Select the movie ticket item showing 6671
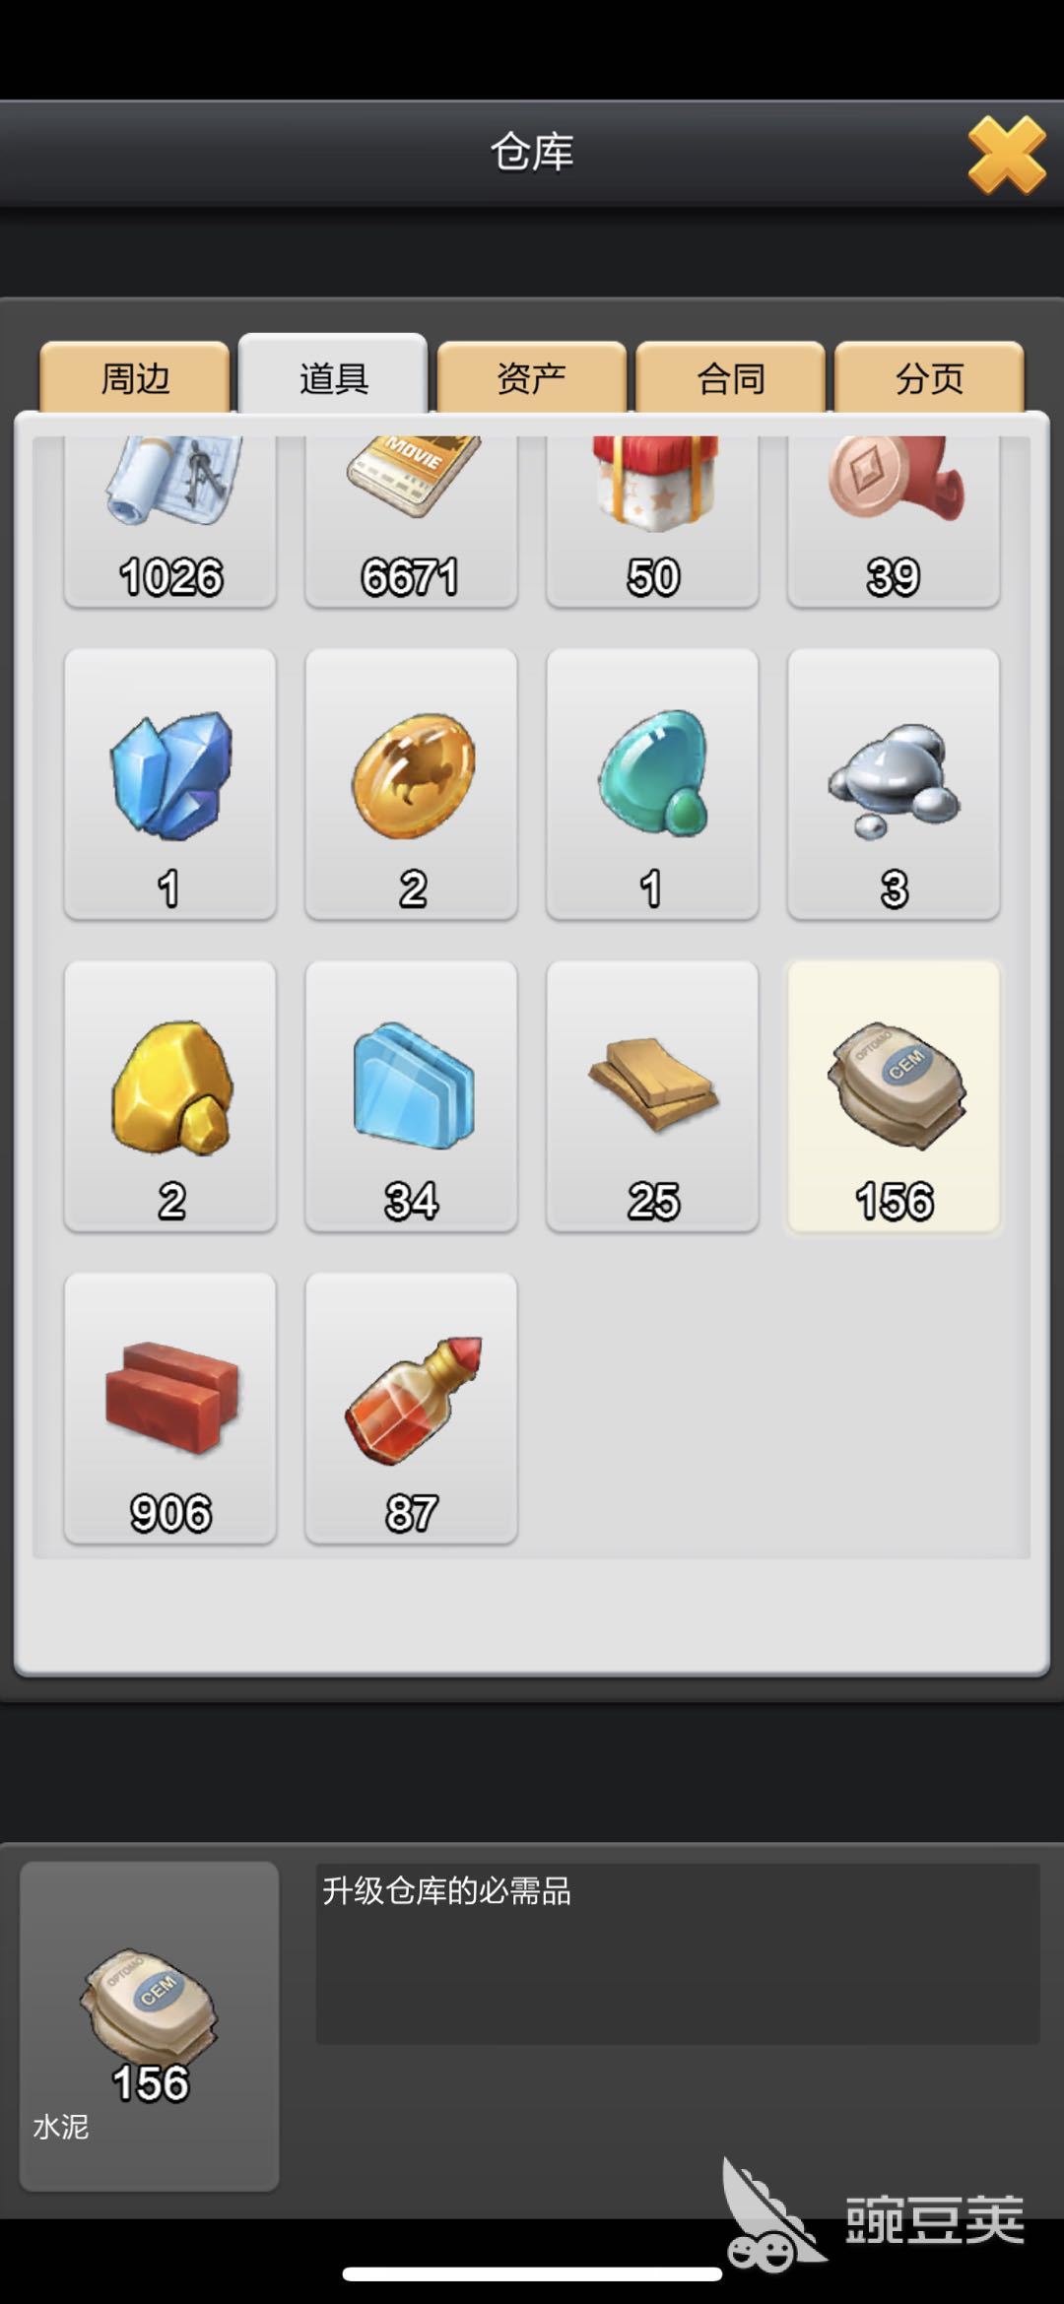This screenshot has width=1064, height=2304. pos(411,522)
